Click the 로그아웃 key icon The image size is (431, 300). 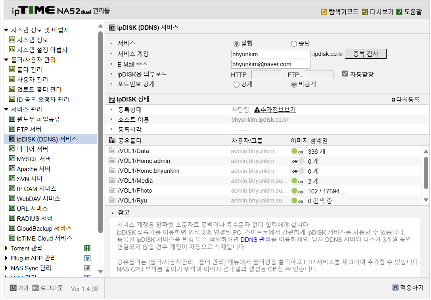click(35, 288)
